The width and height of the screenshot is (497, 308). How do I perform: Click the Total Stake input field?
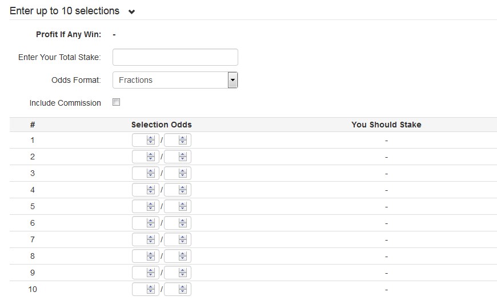(x=175, y=57)
